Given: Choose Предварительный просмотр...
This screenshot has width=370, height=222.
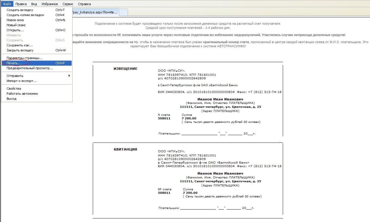Looking at the screenshot, I should 30,68.
